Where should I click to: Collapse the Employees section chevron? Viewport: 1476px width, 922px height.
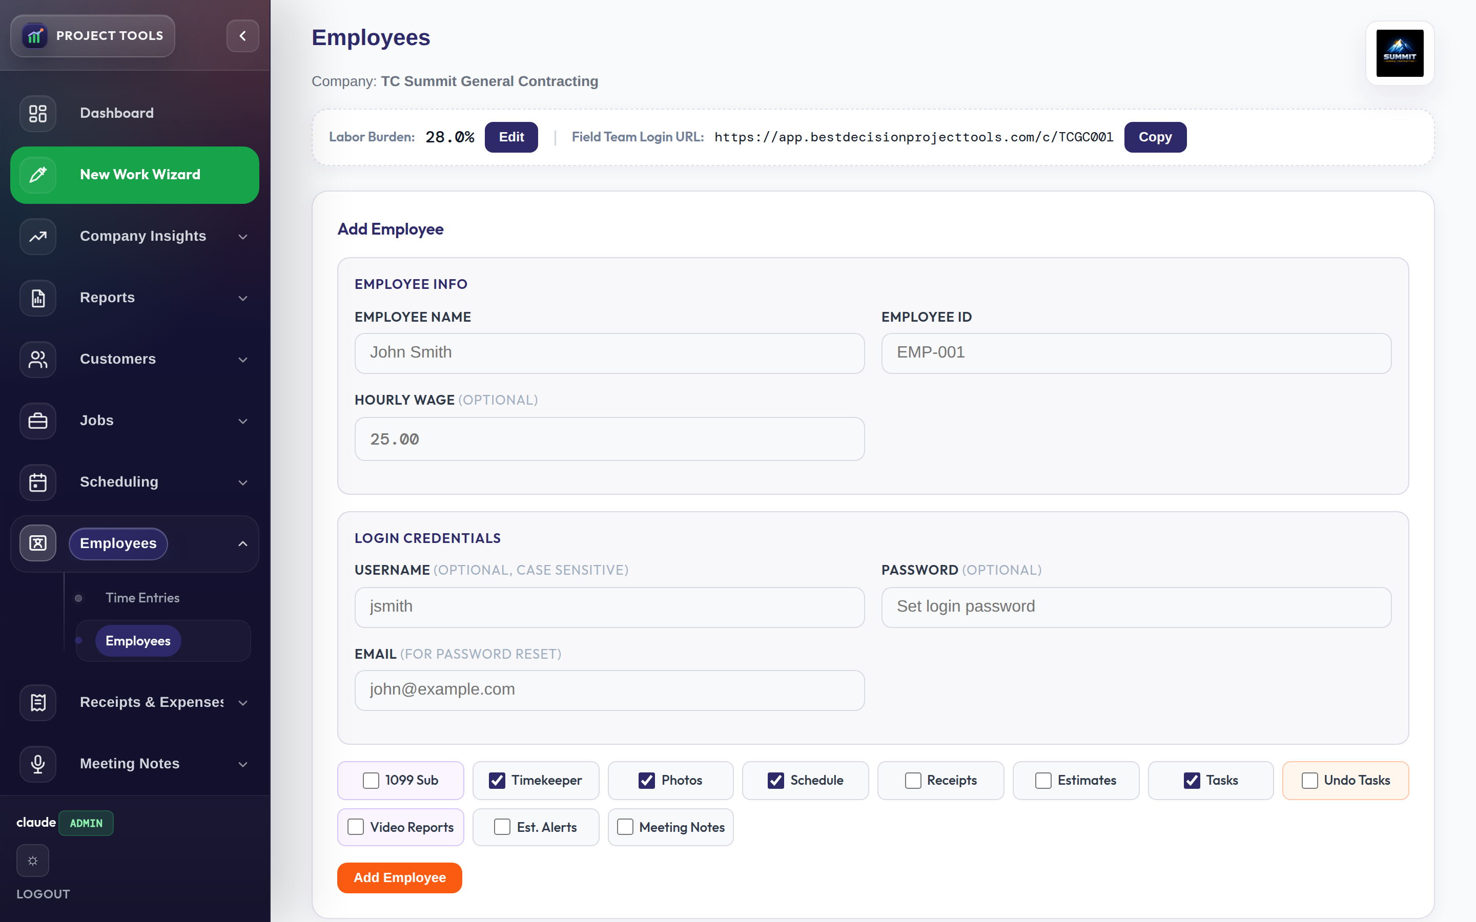pyautogui.click(x=243, y=543)
